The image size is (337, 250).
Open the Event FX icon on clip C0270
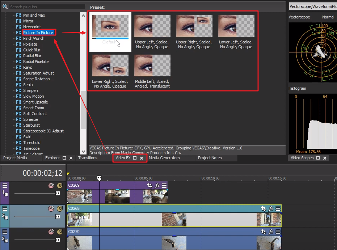coord(271,232)
